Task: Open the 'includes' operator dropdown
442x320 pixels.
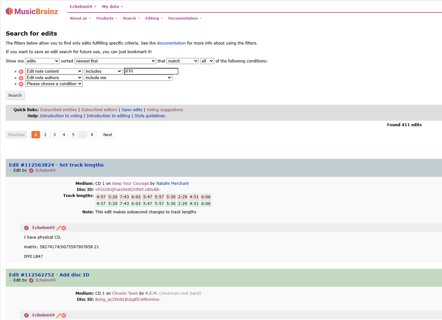Action: [x=103, y=71]
